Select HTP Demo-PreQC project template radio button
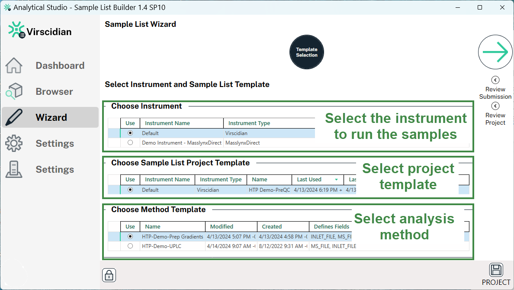Viewport: 514px width, 290px height. pos(130,190)
